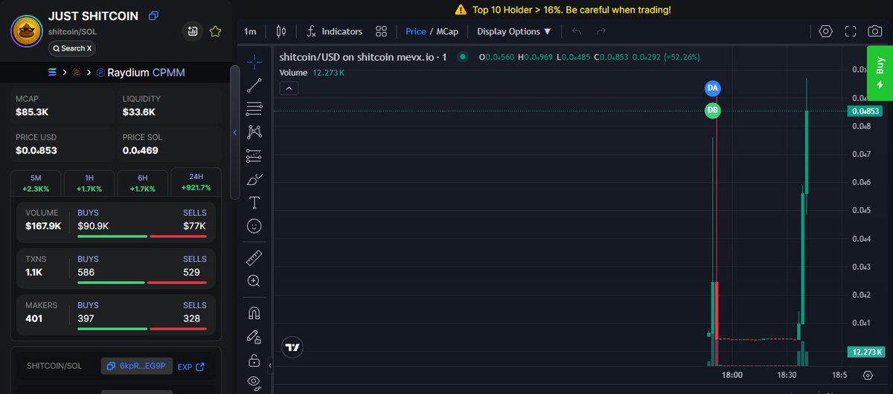Collapse the left info panel arrow
This screenshot has height=394, width=893.
pyautogui.click(x=235, y=132)
